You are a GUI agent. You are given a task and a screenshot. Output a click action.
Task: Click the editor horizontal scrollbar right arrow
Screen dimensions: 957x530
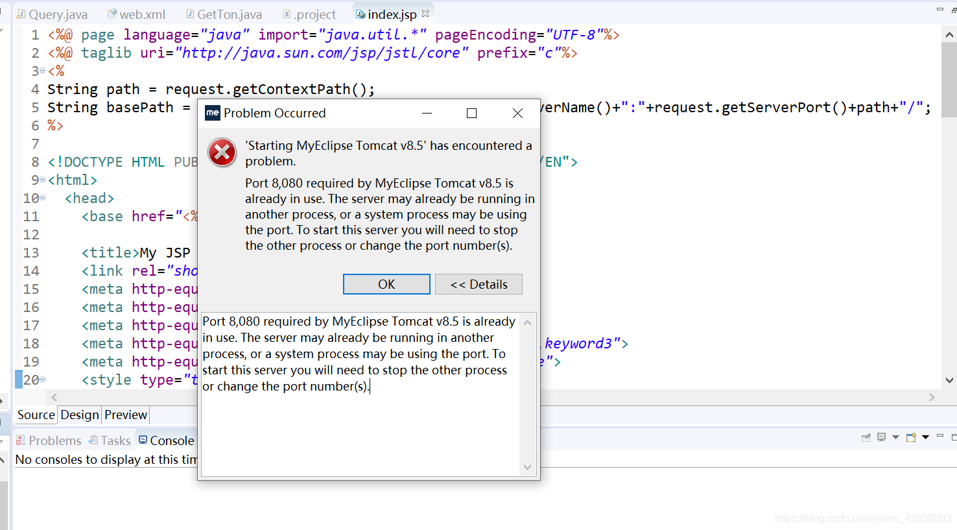coord(932,397)
